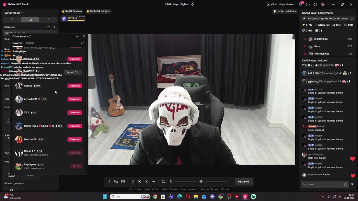The width and height of the screenshot is (358, 201).
Task: Select the portrait phone layout mode
Action: click(12, 20)
